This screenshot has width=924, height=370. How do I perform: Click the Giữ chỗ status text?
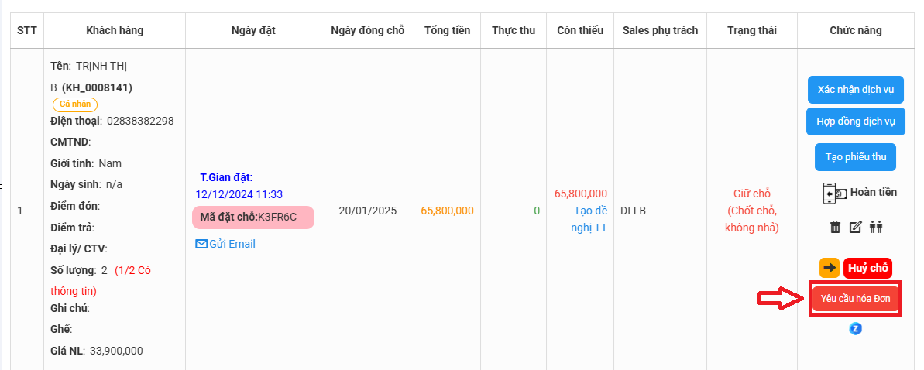click(x=752, y=194)
